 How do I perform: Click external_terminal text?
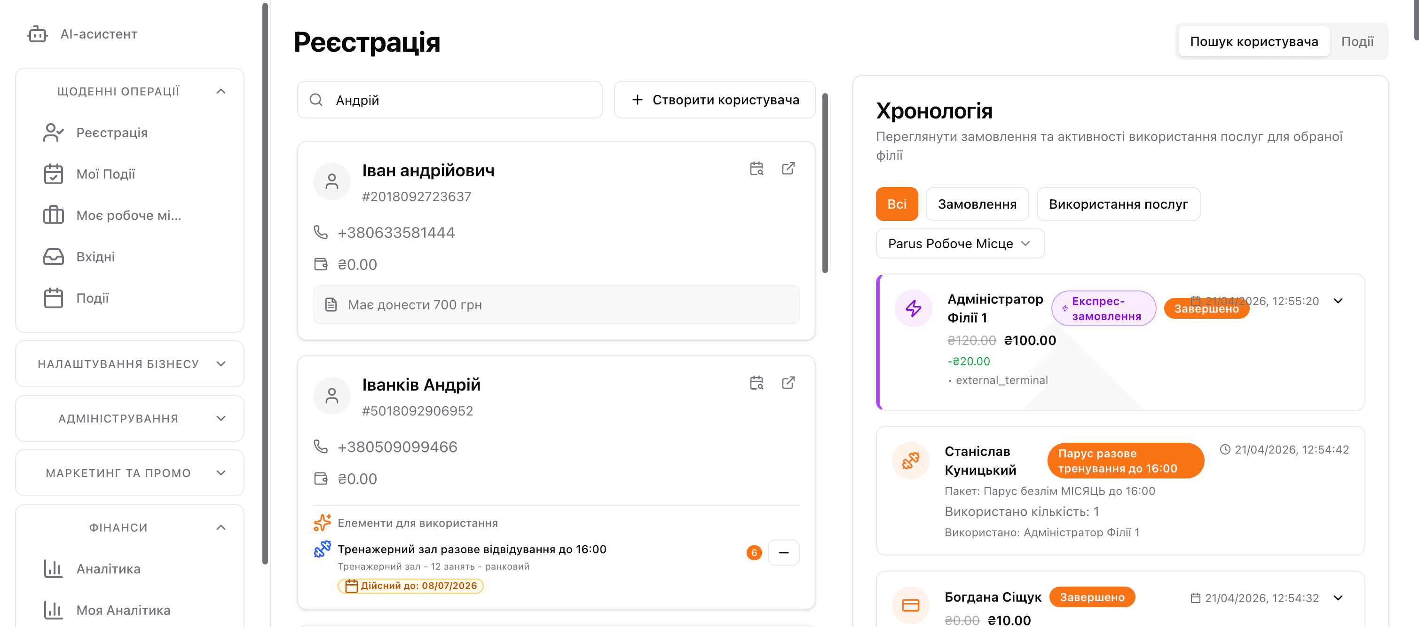click(x=1001, y=380)
